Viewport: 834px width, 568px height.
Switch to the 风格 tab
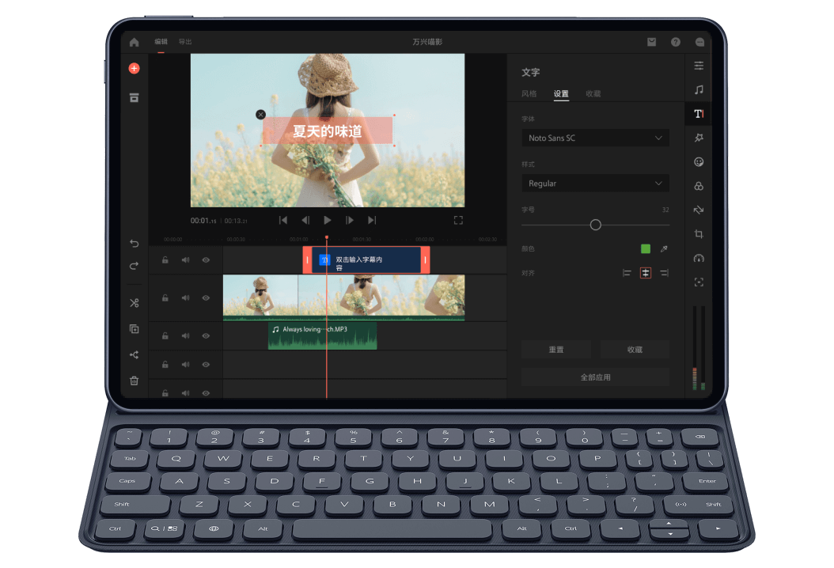tap(529, 94)
